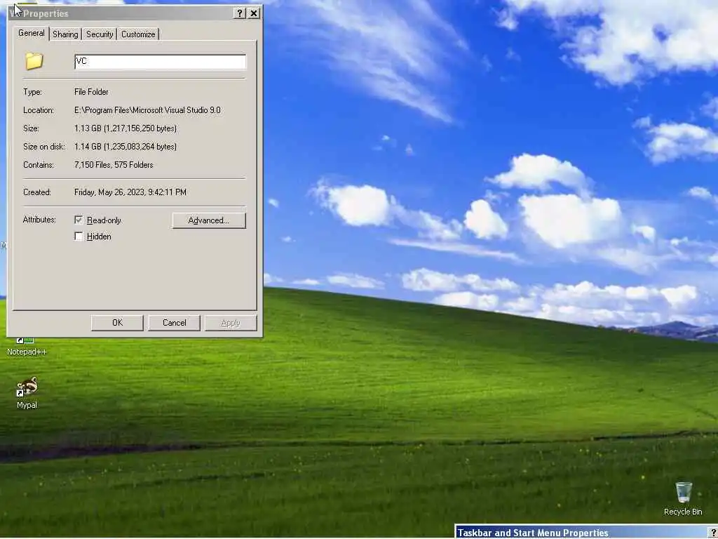Click the location path E:\Program Files\Microsoft Visual Studio 9.0

click(x=147, y=110)
